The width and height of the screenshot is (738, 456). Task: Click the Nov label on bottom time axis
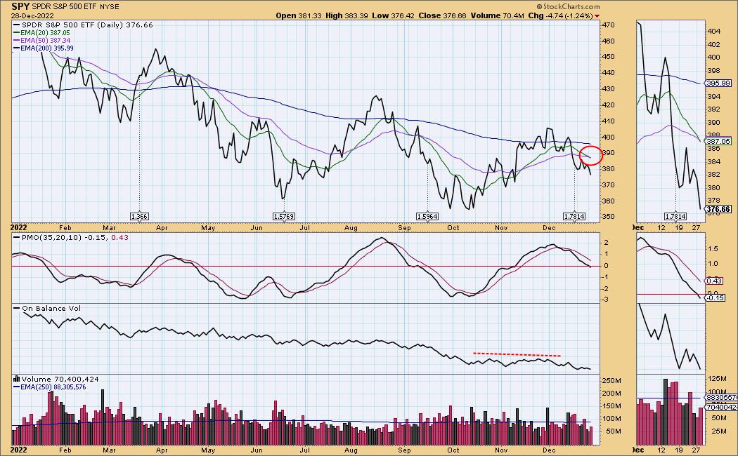tap(501, 450)
